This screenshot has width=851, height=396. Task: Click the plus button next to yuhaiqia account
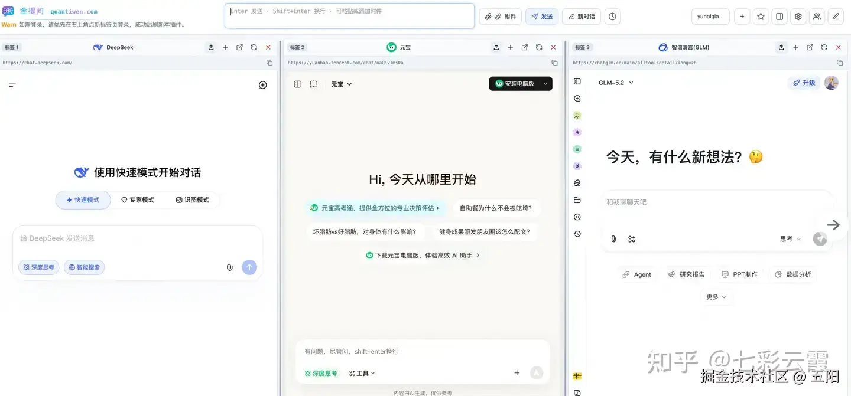pos(742,17)
